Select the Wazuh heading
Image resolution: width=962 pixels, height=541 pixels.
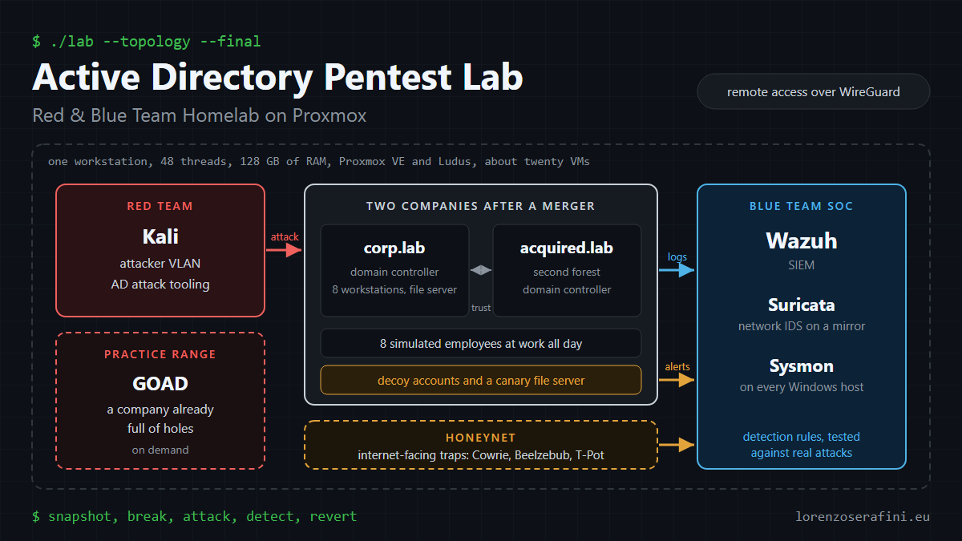(x=802, y=240)
